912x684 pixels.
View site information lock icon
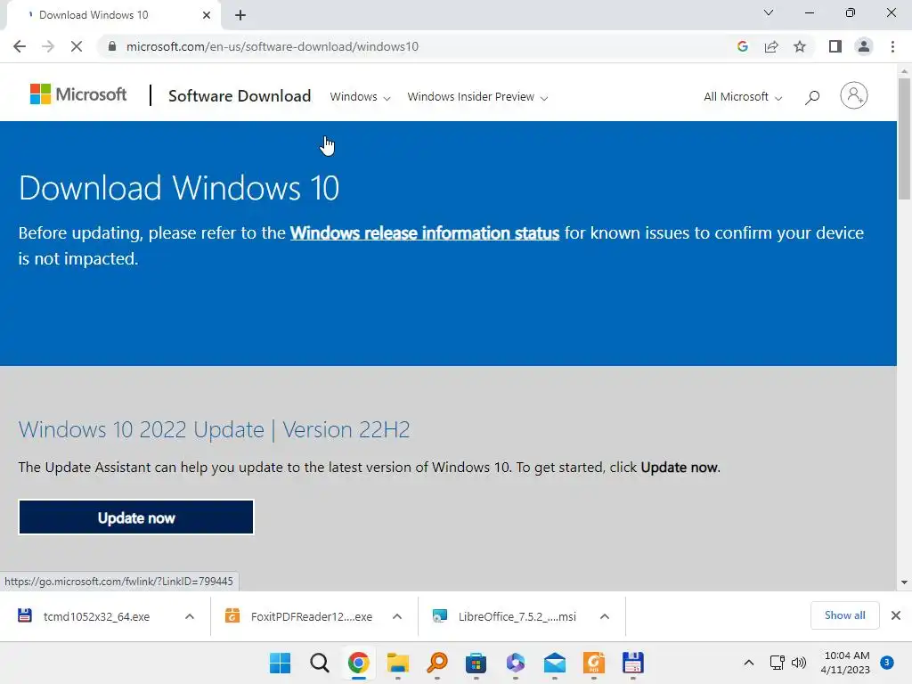pyautogui.click(x=112, y=46)
